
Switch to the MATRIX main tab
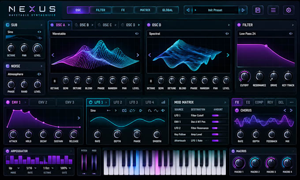(145, 10)
